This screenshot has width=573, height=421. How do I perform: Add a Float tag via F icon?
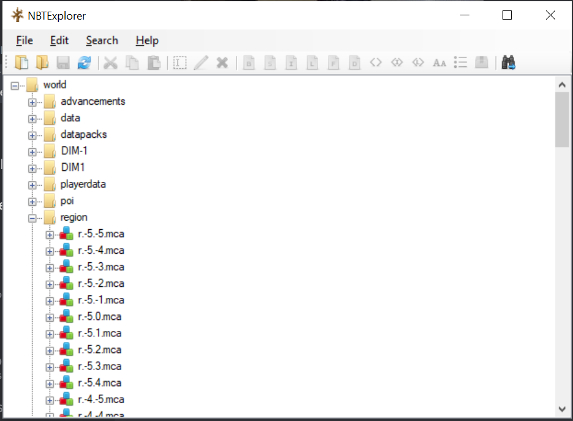(333, 63)
